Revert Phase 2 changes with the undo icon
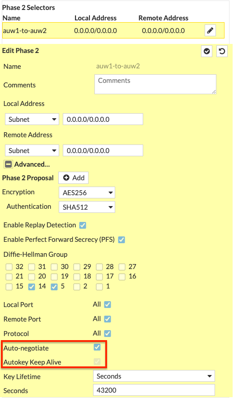This screenshot has height=399, width=234. tap(222, 51)
